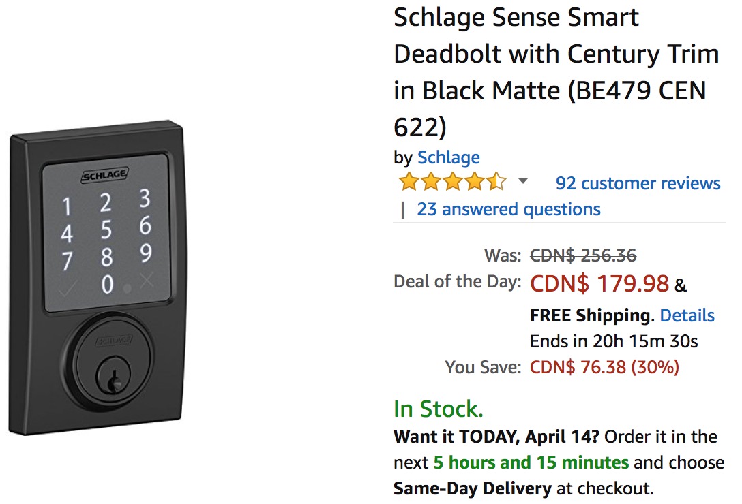
Task: Open the Schlage brand link
Action: click(448, 157)
